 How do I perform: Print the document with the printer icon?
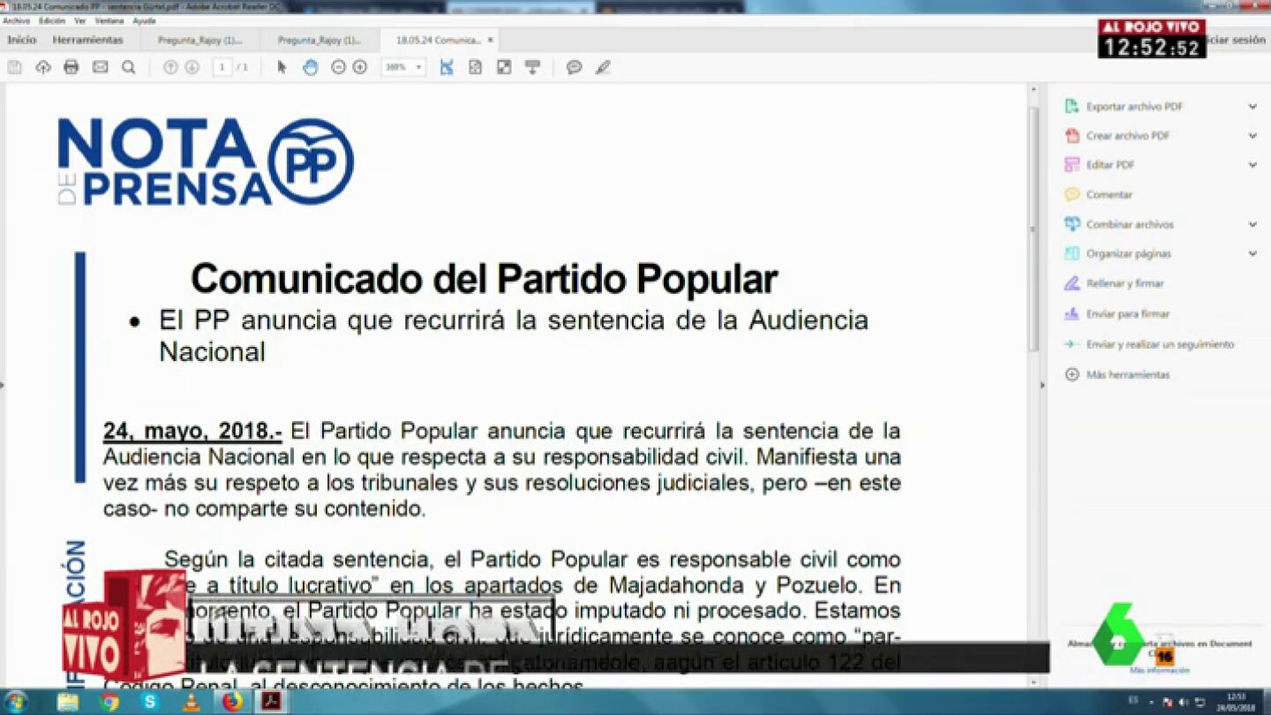(x=71, y=67)
